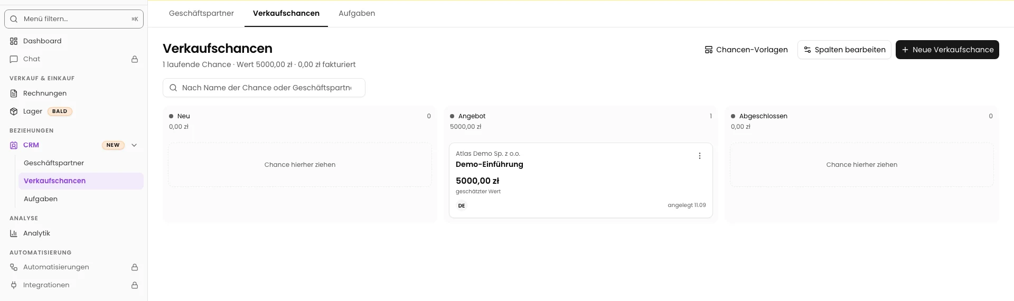Click the Analytik bar chart icon

(x=14, y=233)
